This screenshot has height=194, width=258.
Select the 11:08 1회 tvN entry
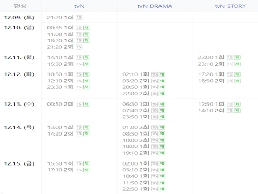60,34
